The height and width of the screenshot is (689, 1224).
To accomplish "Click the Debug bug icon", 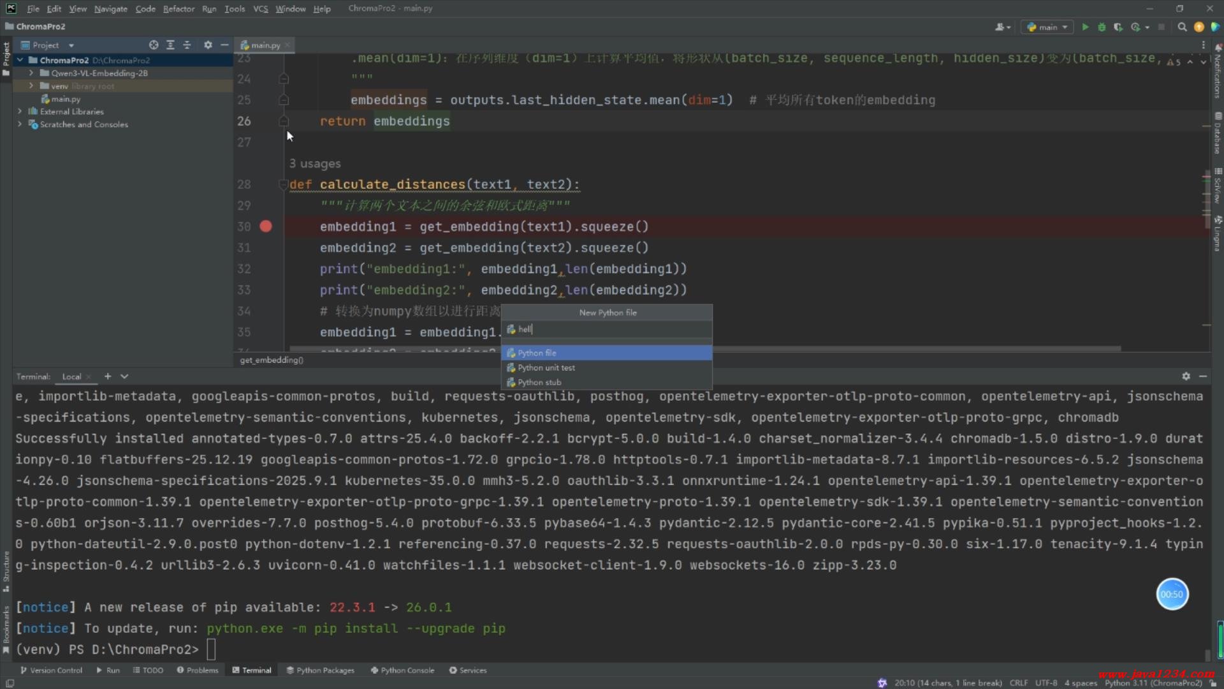I will [1102, 27].
